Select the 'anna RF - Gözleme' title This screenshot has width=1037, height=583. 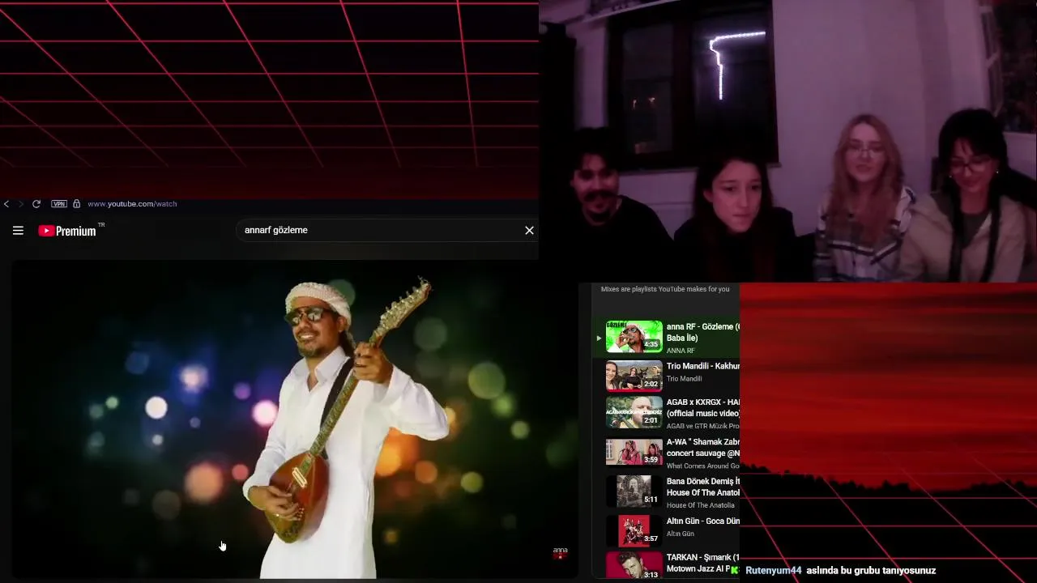[x=702, y=332]
